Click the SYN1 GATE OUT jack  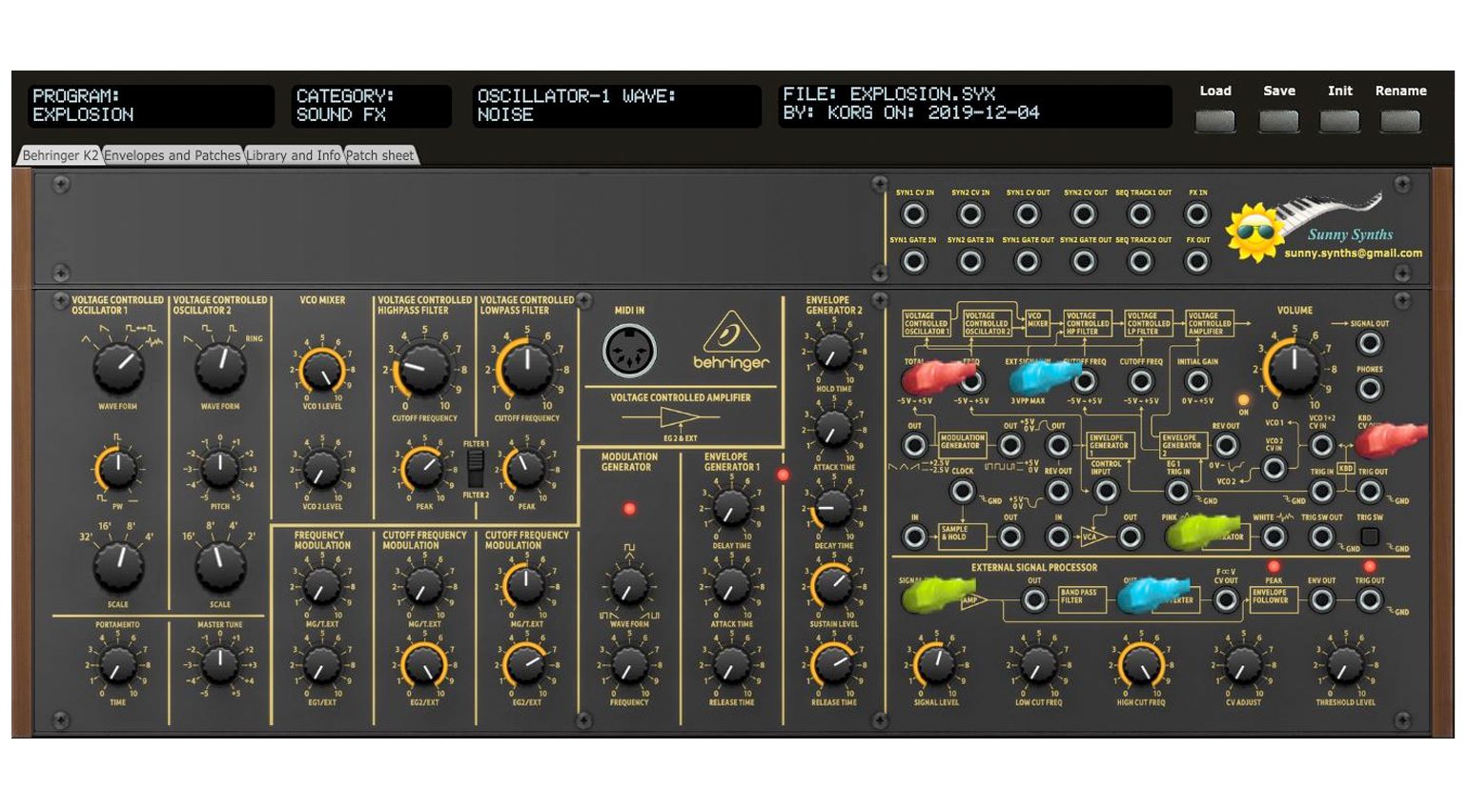1027,261
